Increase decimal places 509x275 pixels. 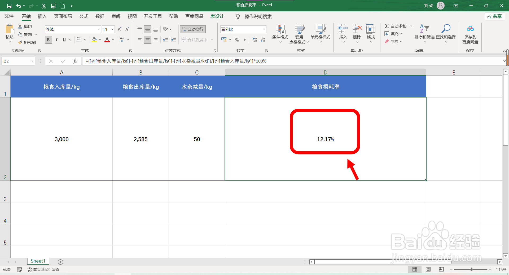click(x=255, y=40)
